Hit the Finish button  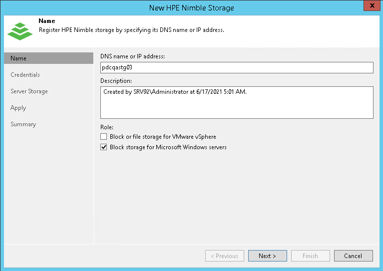[x=310, y=256]
